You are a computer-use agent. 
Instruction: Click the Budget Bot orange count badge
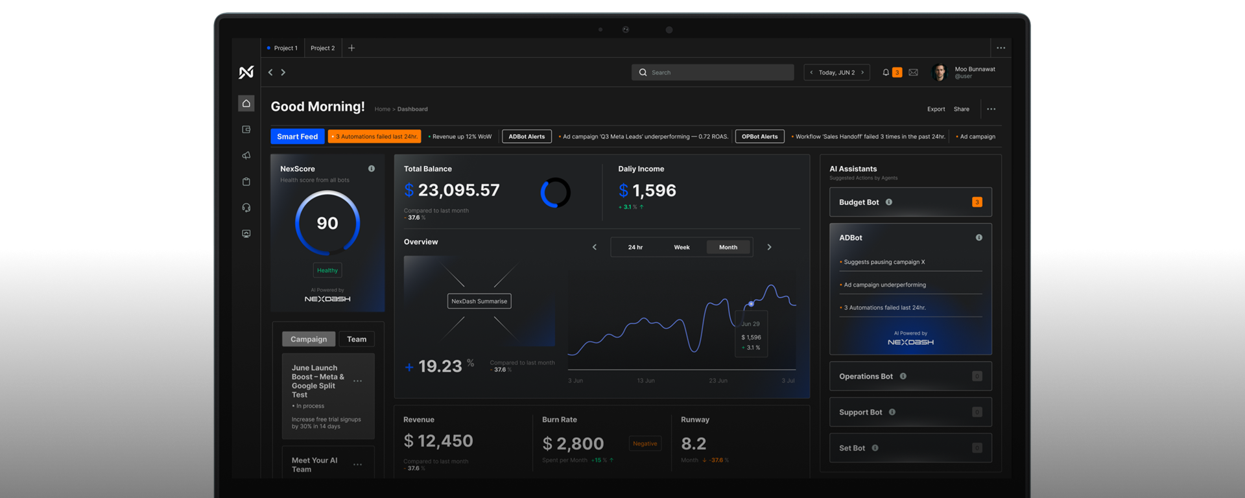977,202
